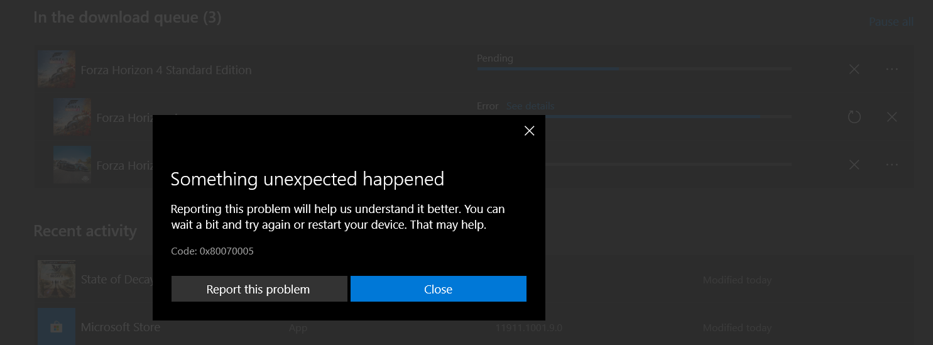Click the Something unexpected happened heading
Viewport: 933px width, 345px height.
307,179
